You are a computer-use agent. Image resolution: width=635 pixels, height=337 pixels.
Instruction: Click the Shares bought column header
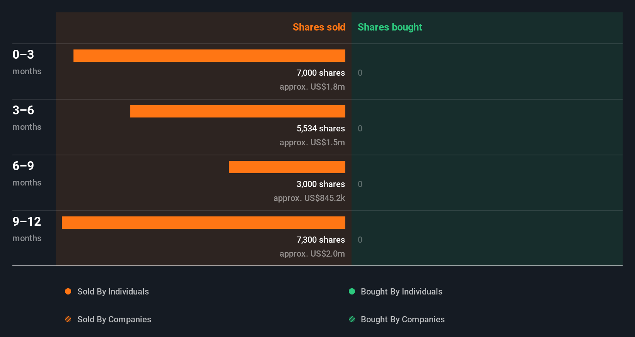click(x=390, y=27)
